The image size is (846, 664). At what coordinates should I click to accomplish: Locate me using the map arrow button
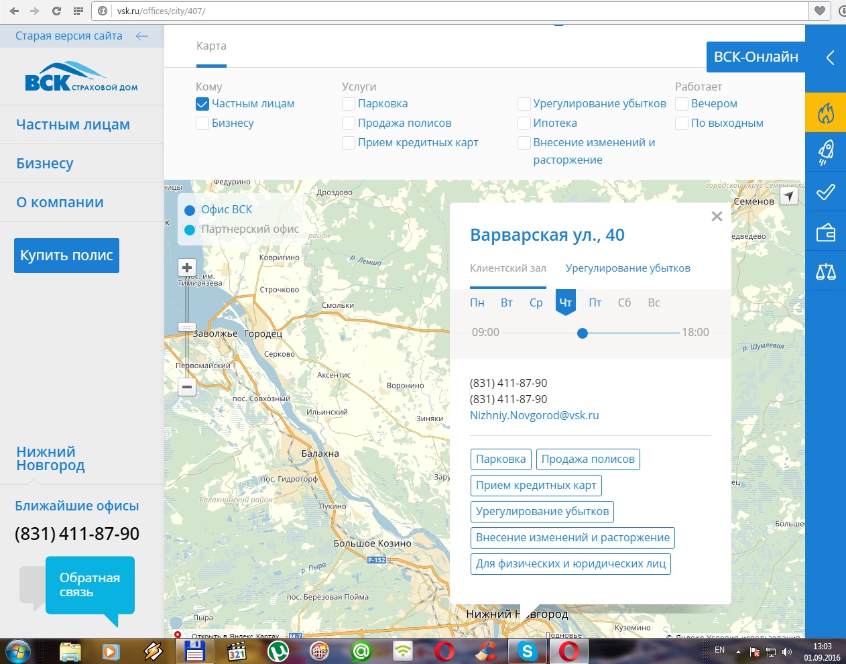tap(789, 197)
